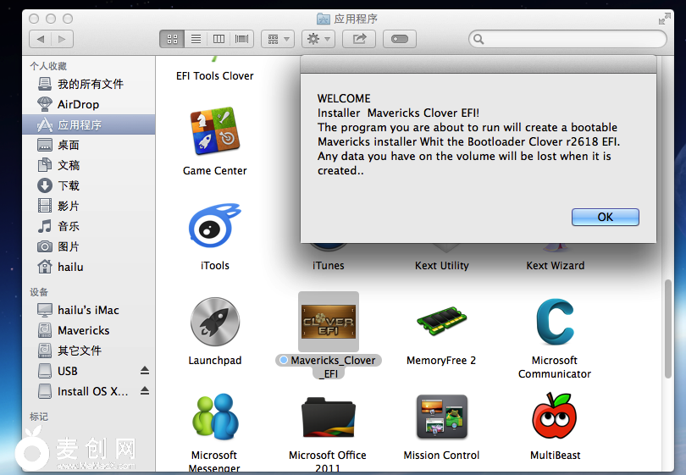686x475 pixels.
Task: Click OK in the Clover installer dialog
Action: point(605,217)
